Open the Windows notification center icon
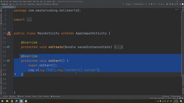Viewport: 184px width, 103px height. [x=181, y=101]
